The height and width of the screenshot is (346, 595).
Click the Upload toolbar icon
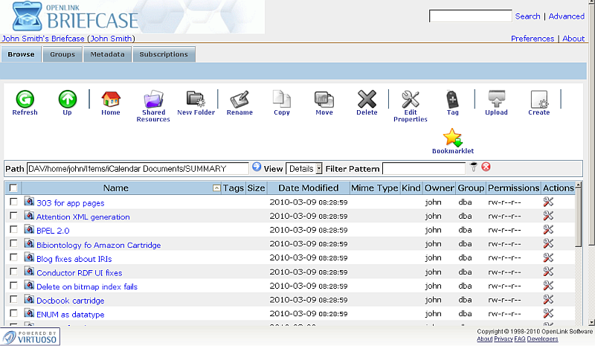click(496, 99)
